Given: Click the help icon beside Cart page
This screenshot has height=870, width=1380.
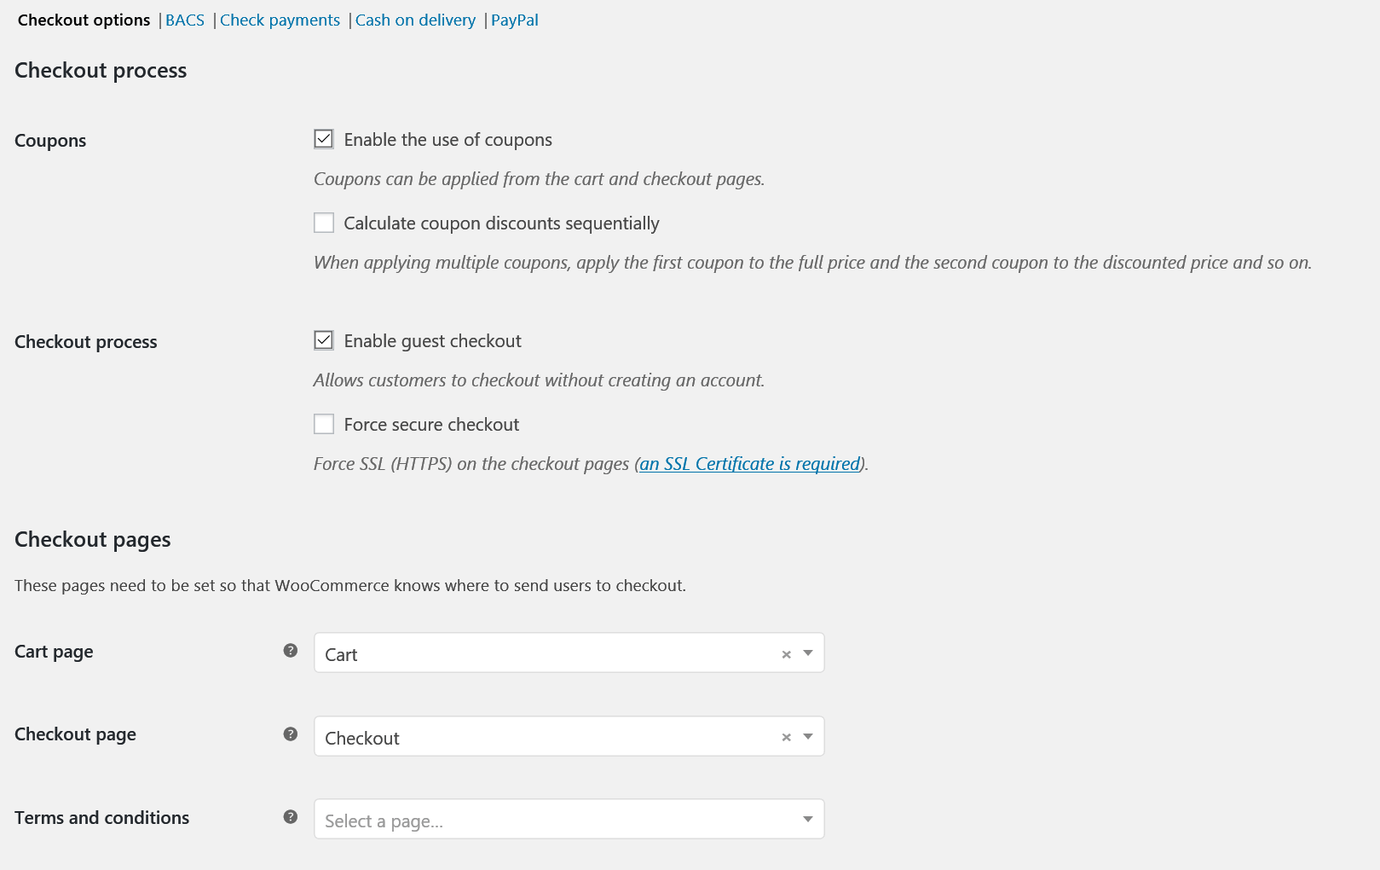Looking at the screenshot, I should coord(291,651).
